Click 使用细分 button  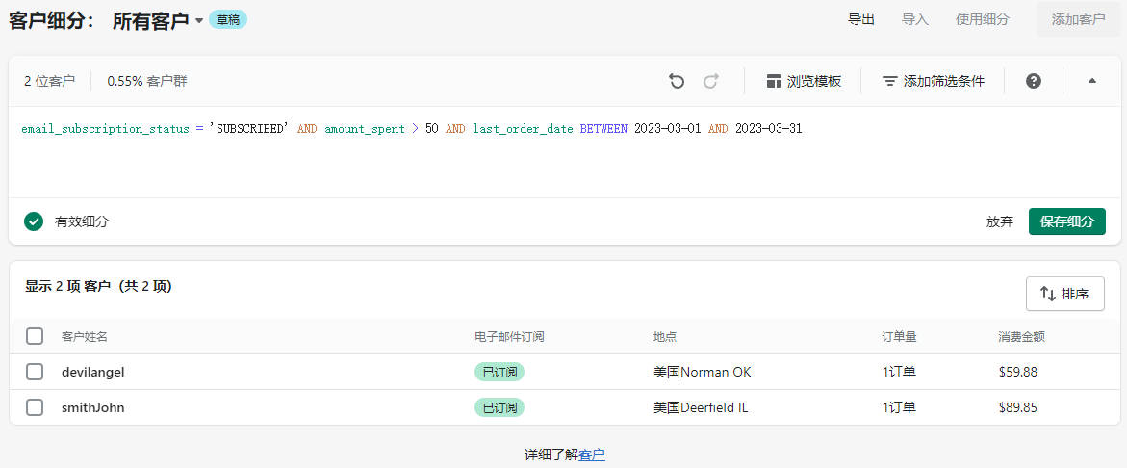point(982,19)
